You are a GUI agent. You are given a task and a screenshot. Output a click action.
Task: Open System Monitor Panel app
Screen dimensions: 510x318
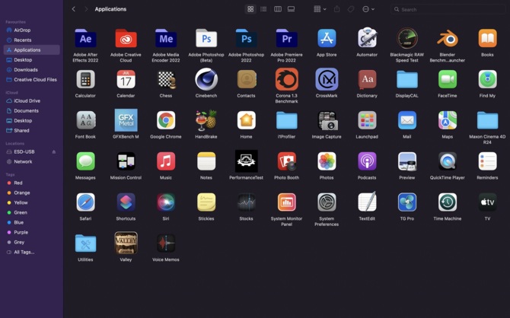(x=286, y=202)
